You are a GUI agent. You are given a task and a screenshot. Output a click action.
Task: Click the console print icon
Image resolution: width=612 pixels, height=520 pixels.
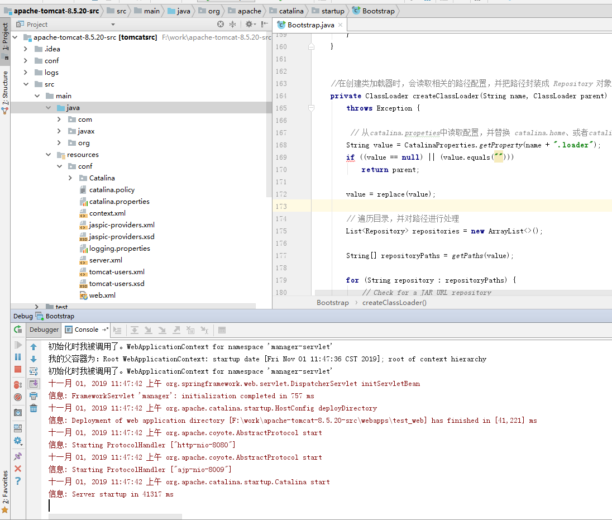[34, 396]
